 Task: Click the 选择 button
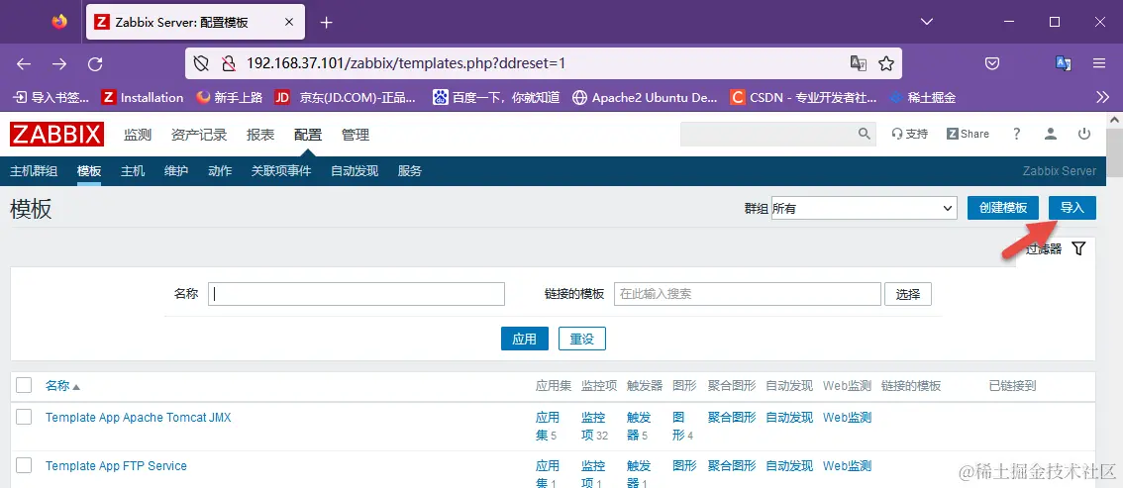click(908, 294)
